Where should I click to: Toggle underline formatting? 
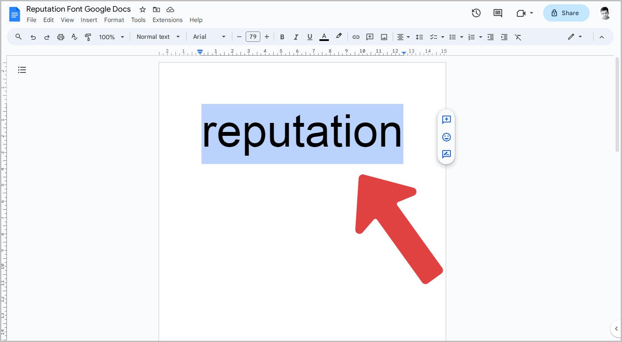pos(309,37)
